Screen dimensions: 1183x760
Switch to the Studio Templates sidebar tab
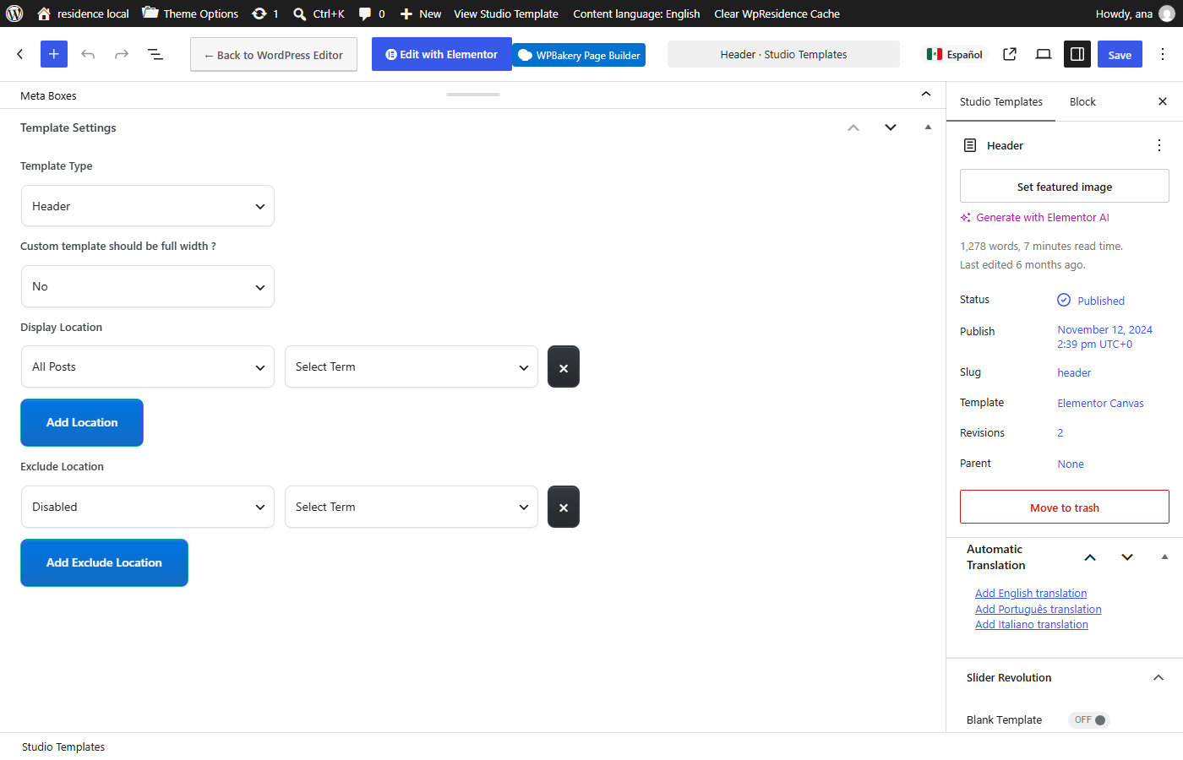[1000, 101]
